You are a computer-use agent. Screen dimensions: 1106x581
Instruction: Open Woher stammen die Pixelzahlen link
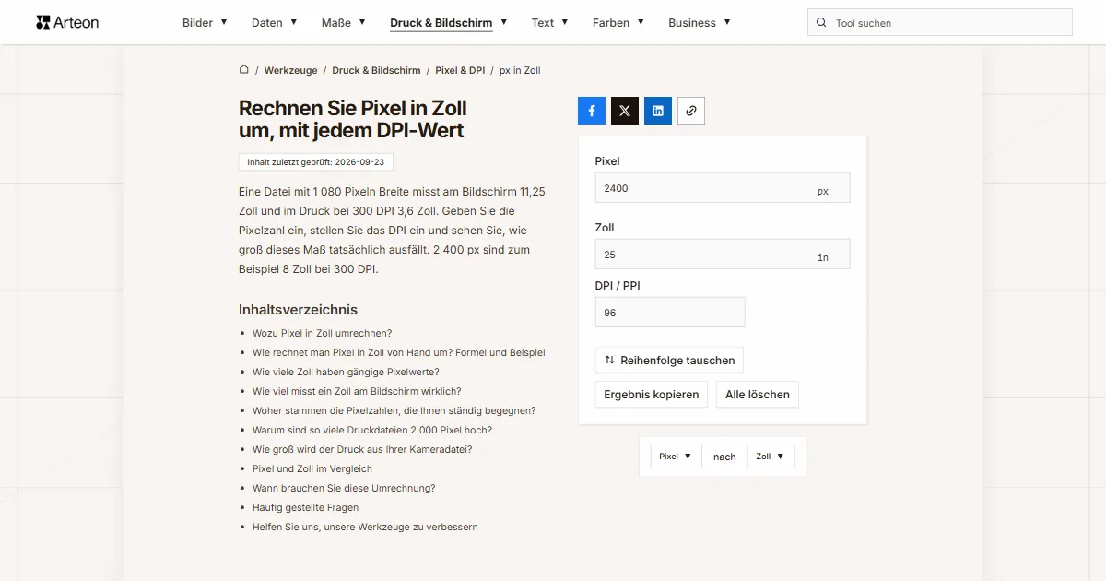394,410
